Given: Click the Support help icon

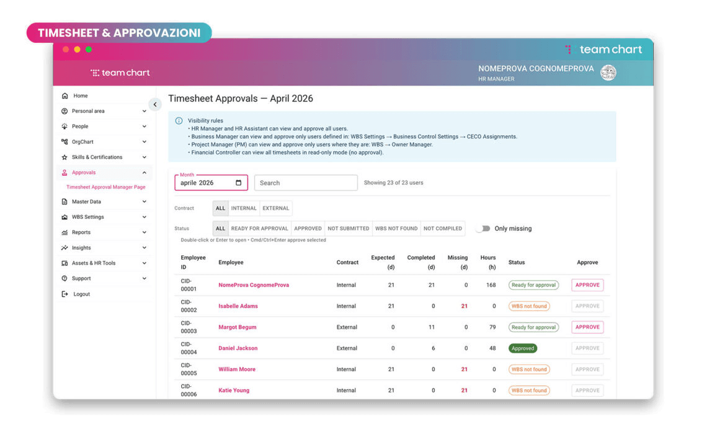Looking at the screenshot, I should tap(64, 278).
